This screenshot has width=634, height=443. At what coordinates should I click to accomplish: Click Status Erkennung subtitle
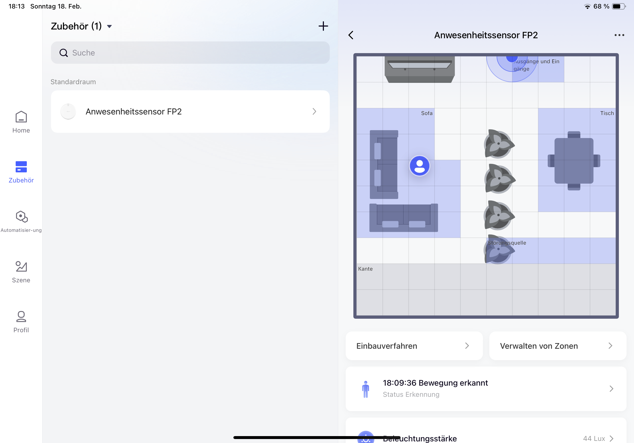(x=411, y=394)
